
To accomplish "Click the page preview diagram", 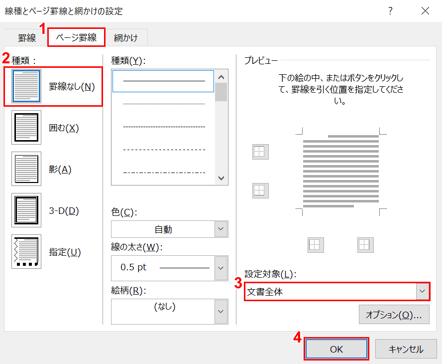I will 341,172.
